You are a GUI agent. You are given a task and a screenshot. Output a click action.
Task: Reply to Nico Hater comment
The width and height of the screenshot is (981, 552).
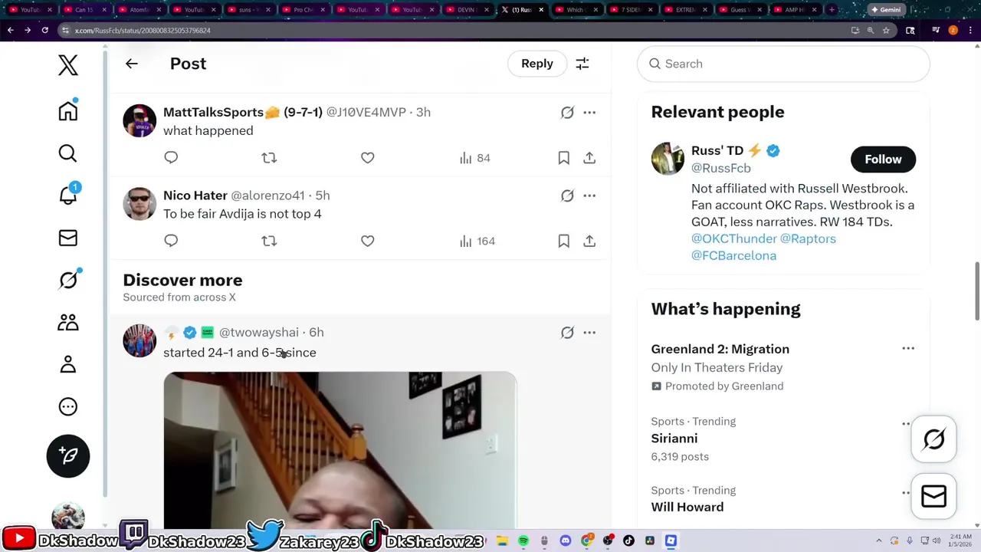tap(171, 241)
